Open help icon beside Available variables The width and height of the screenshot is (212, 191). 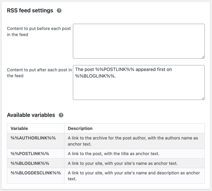[61, 115]
